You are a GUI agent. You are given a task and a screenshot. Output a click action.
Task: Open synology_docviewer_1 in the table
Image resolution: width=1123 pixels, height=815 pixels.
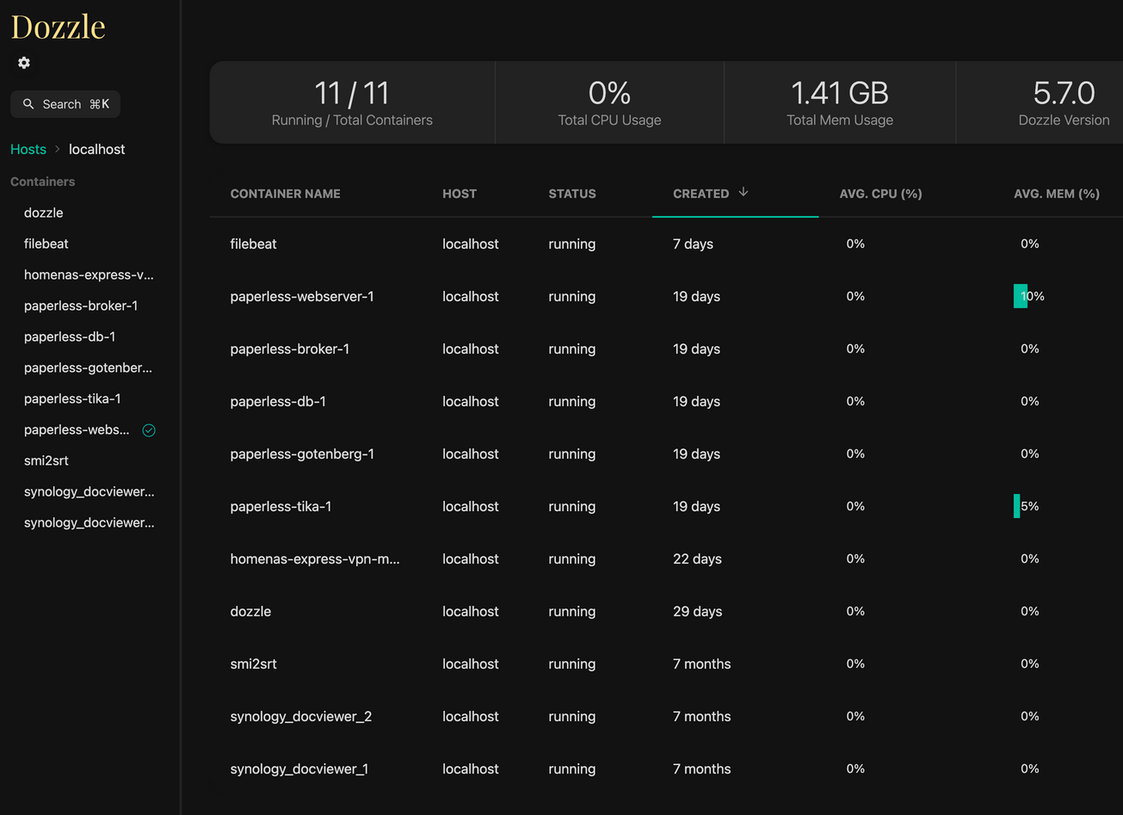[x=299, y=769]
